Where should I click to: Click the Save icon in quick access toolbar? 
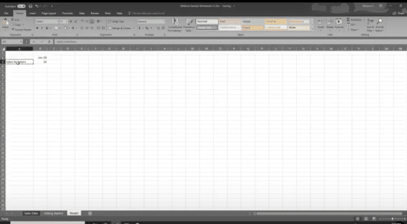click(x=30, y=6)
